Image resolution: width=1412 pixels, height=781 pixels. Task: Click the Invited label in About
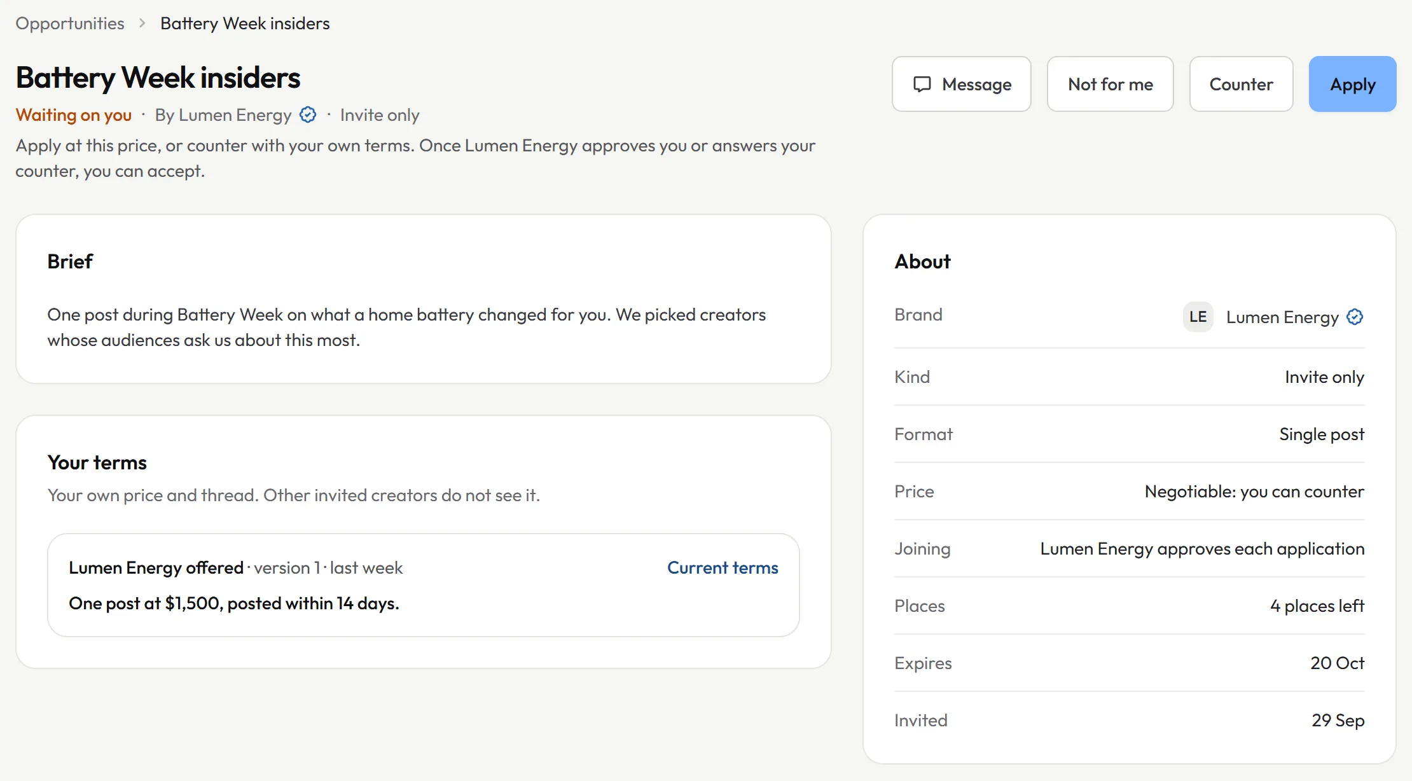(x=920, y=721)
